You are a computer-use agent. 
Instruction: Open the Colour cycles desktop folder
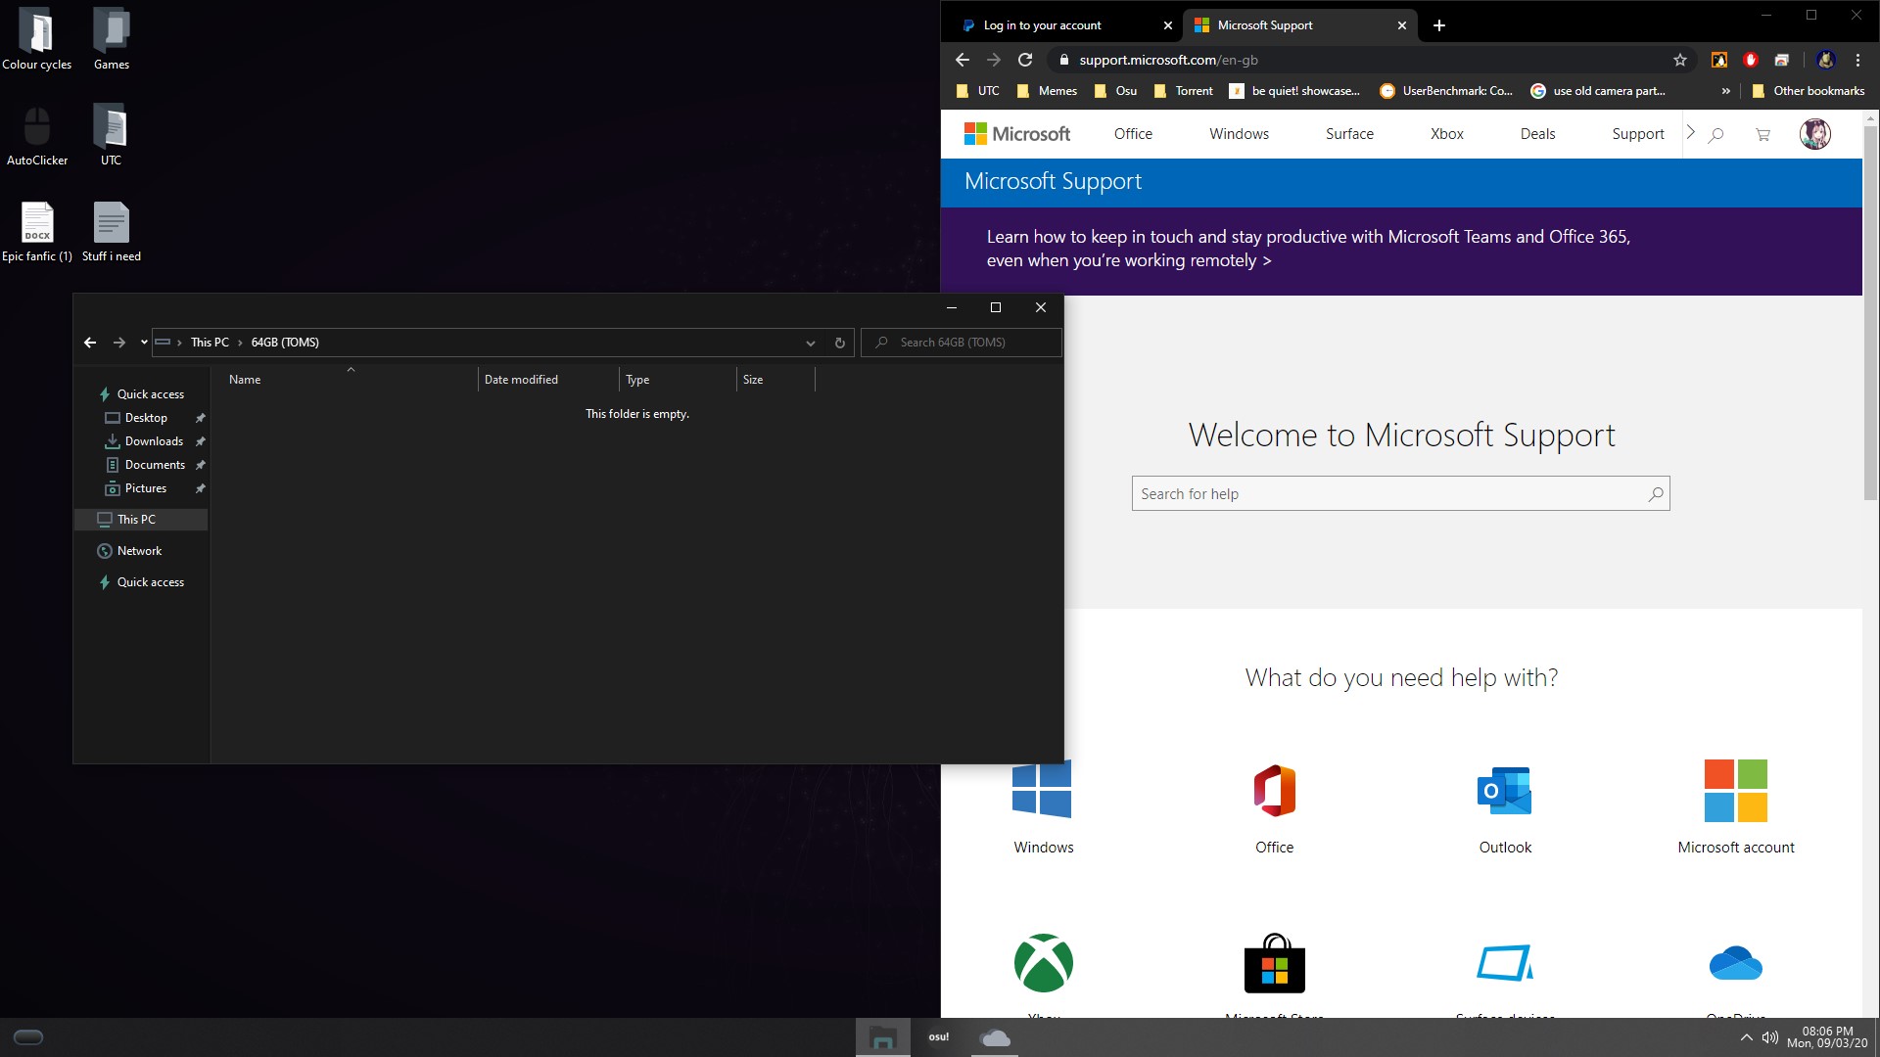(x=37, y=39)
